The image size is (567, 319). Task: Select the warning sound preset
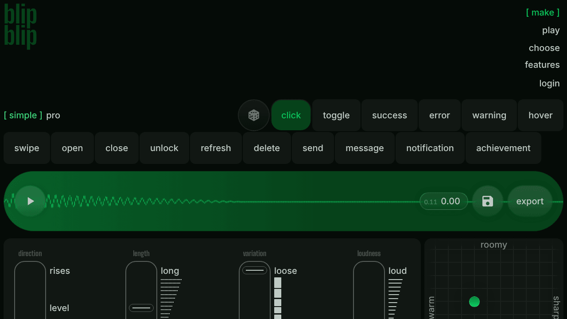tap(489, 115)
